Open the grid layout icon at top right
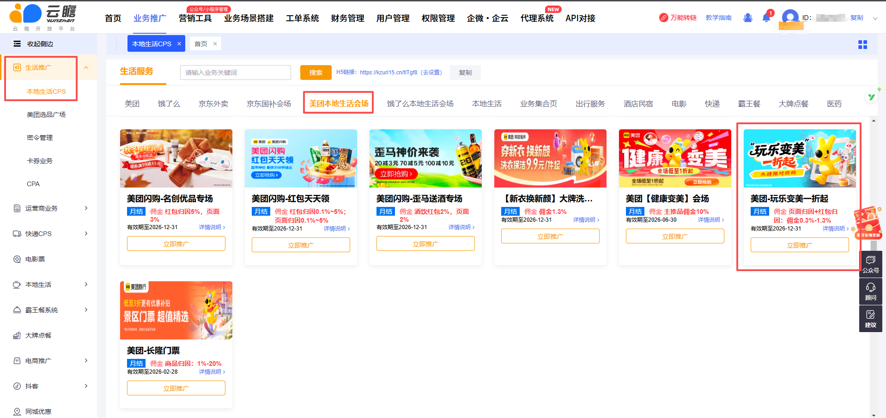The height and width of the screenshot is (418, 886). coord(862,44)
